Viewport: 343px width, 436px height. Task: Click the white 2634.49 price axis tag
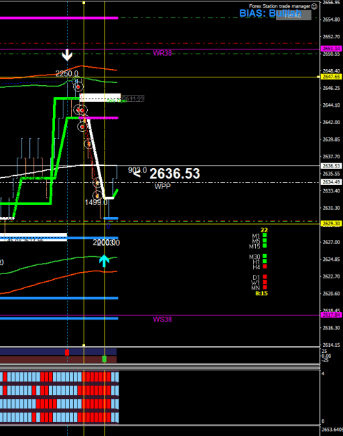click(331, 182)
